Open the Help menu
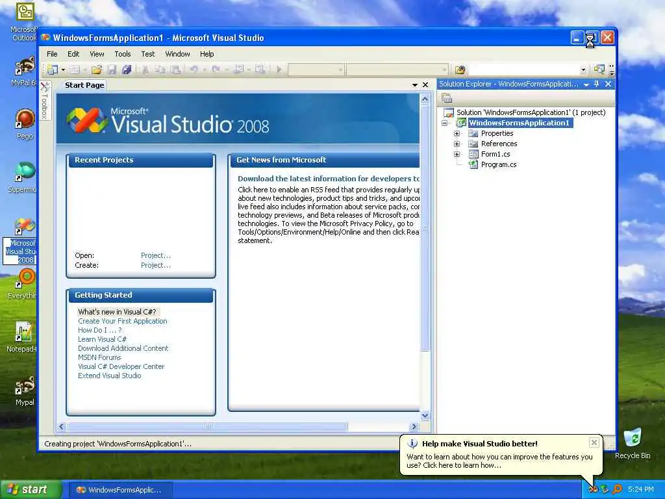665x499 pixels. pos(207,54)
